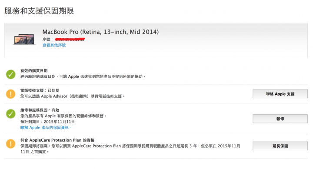Click the MacBook Pro product thumbnail image
The height and width of the screenshot is (169, 313).
click(24, 39)
